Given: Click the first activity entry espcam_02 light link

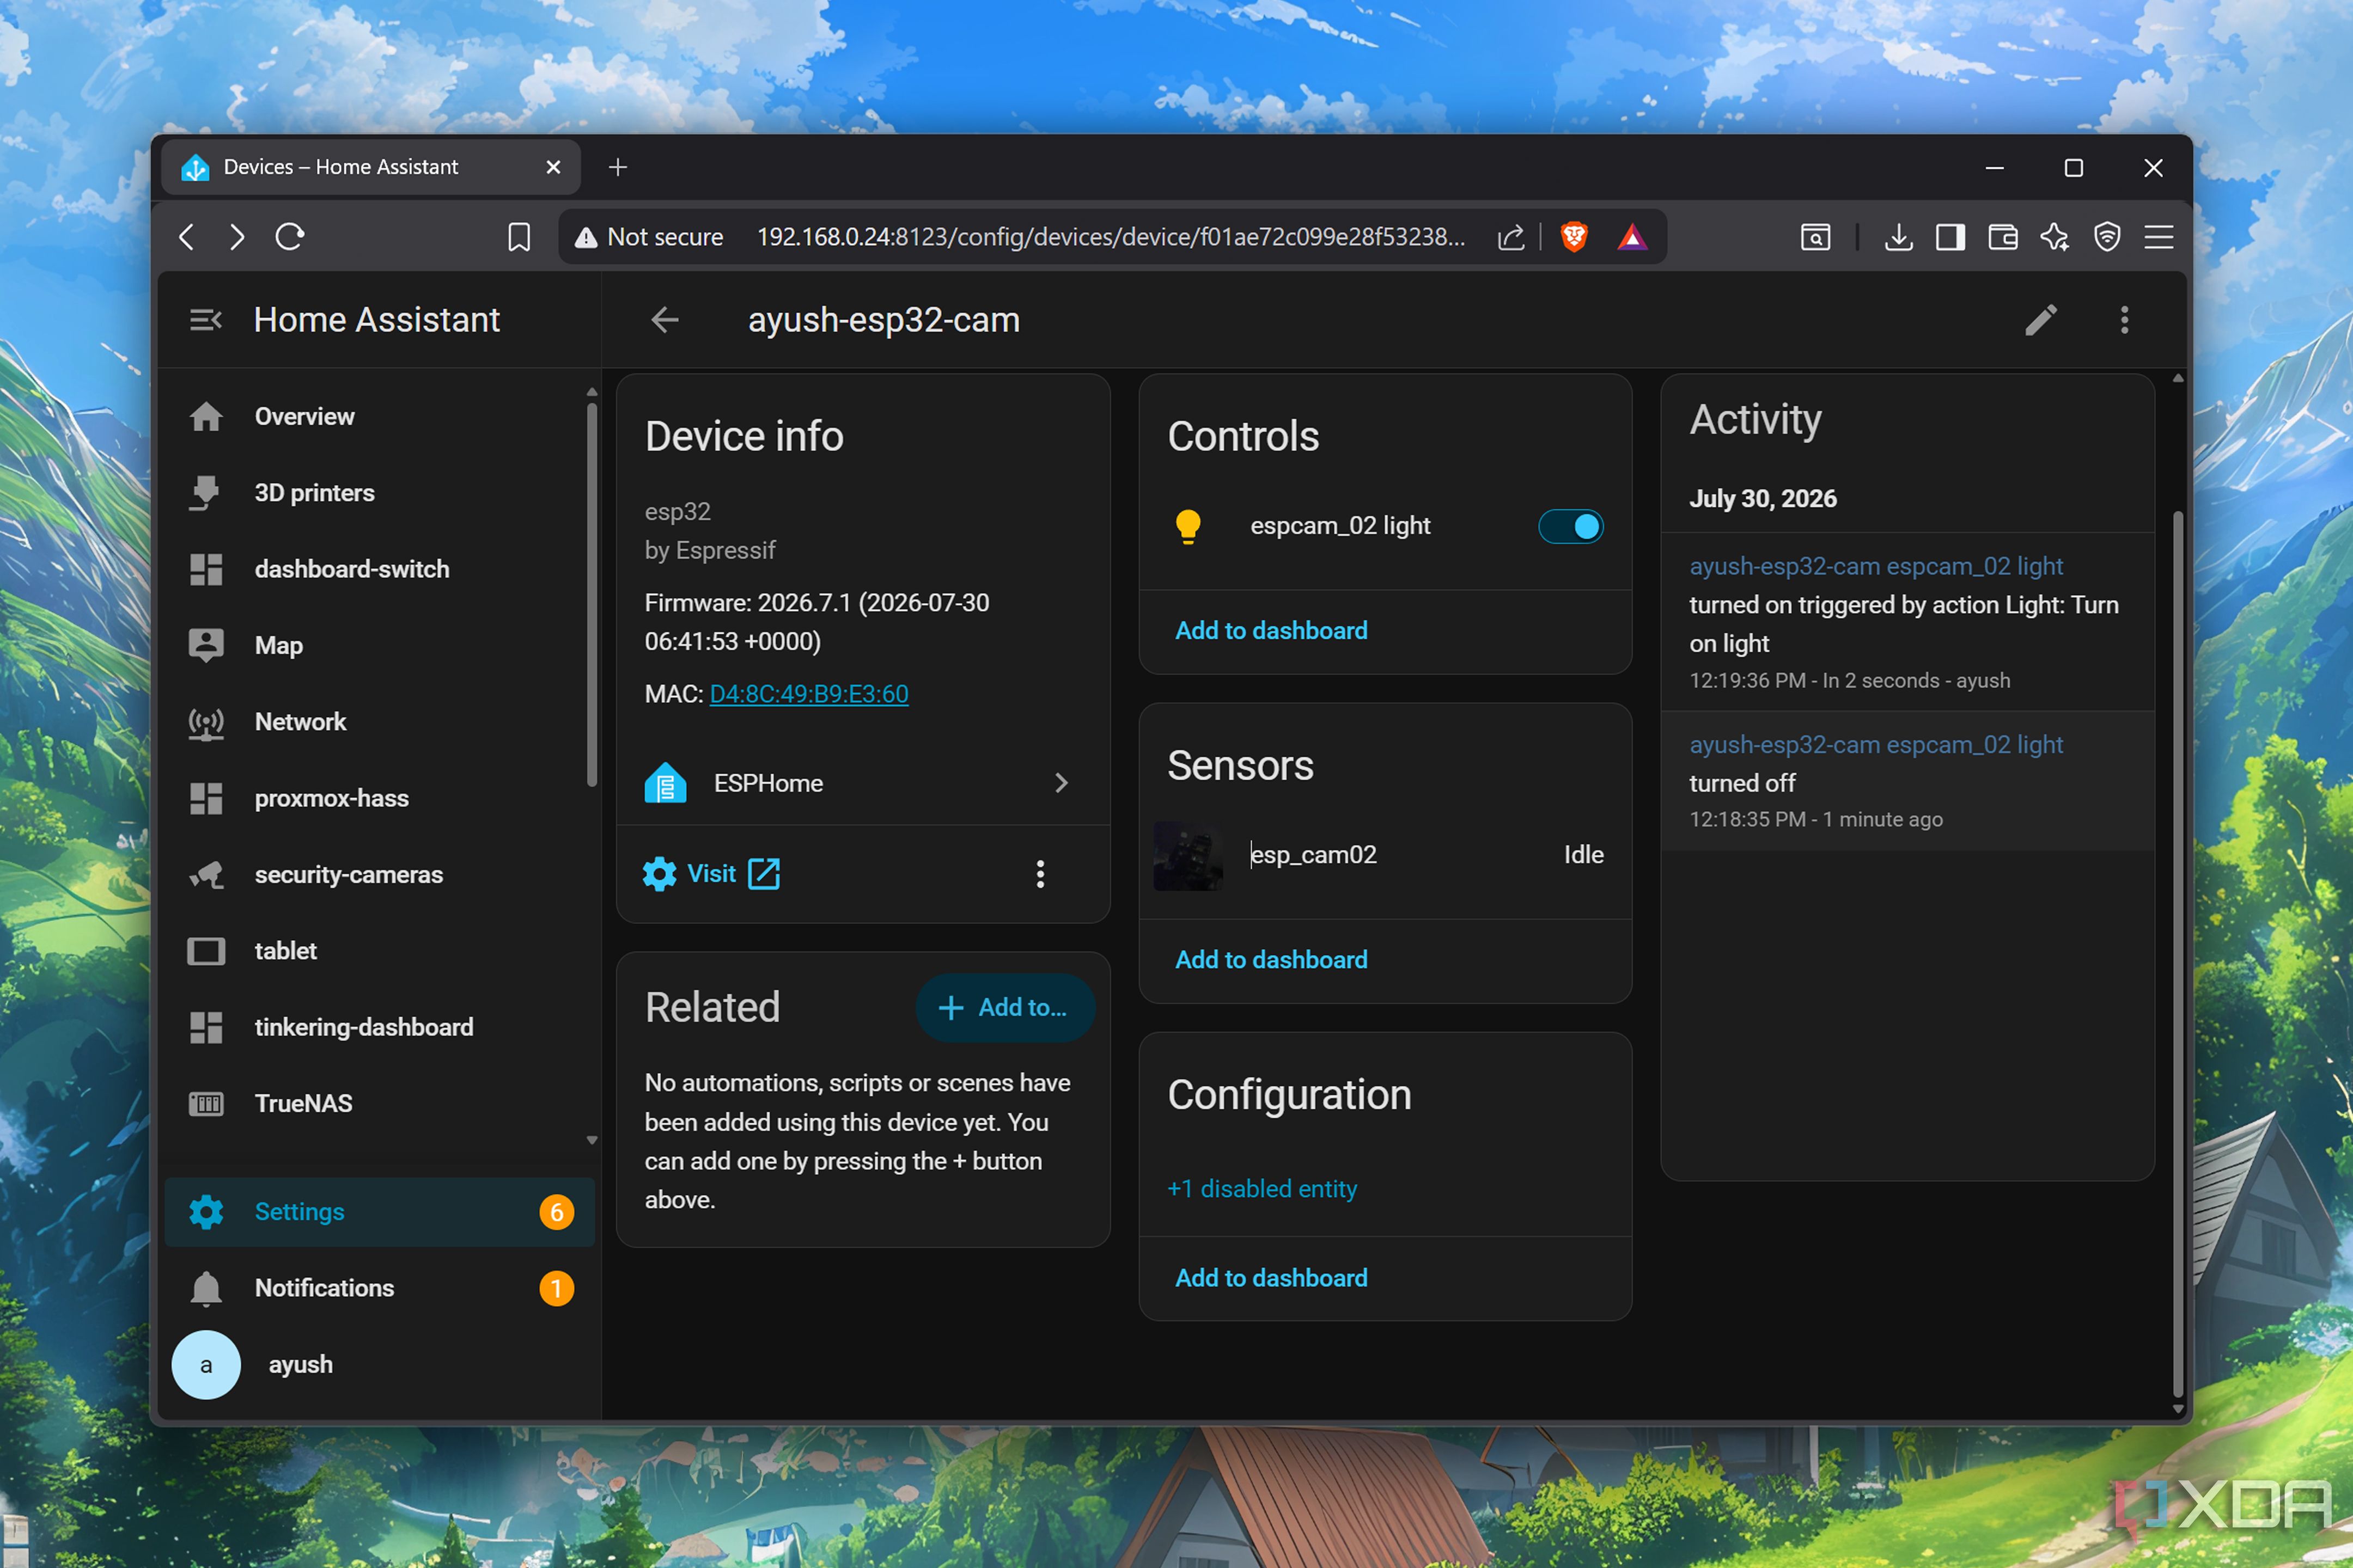Looking at the screenshot, I should (1876, 566).
